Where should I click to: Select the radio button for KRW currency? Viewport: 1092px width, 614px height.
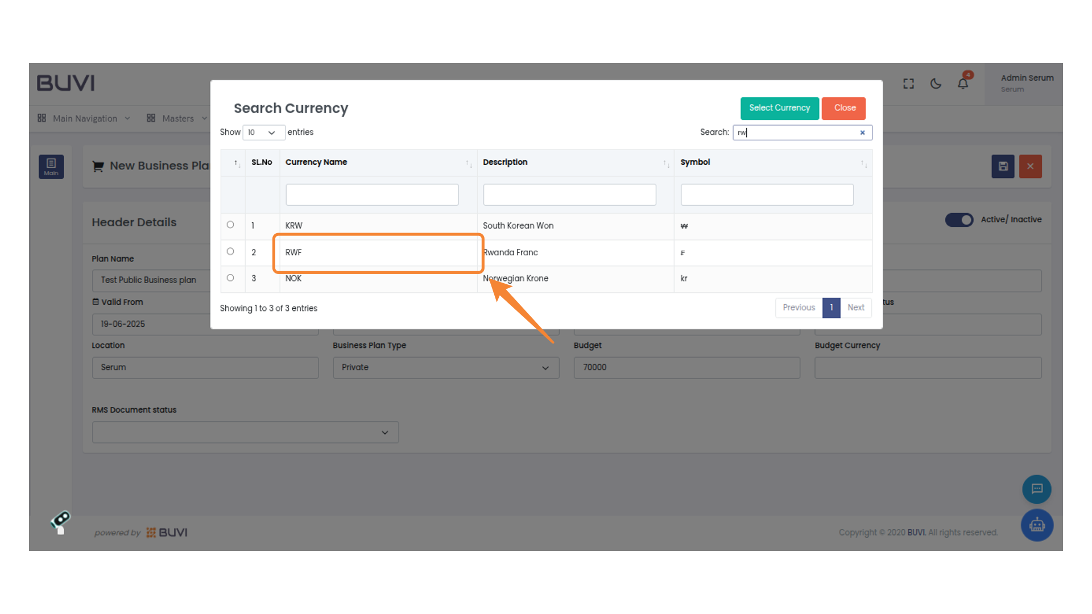click(231, 224)
